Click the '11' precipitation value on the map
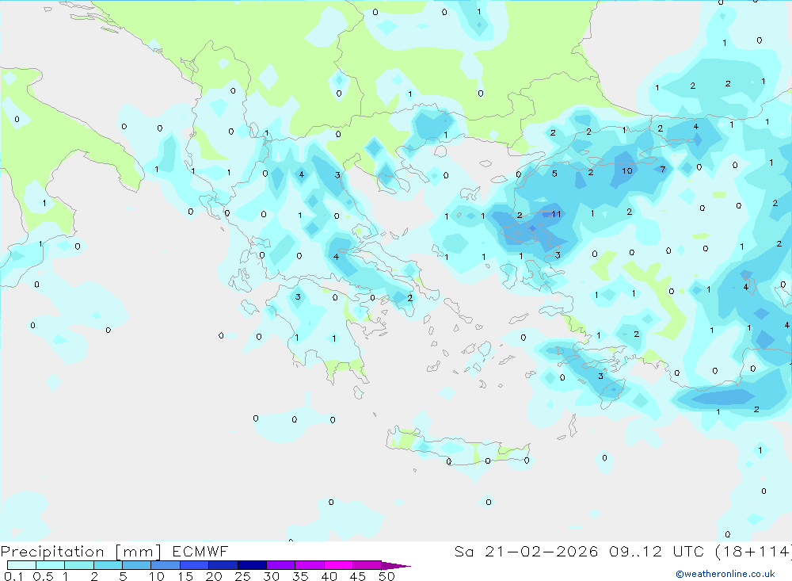Viewport: 792px width, 581px height. 556,214
